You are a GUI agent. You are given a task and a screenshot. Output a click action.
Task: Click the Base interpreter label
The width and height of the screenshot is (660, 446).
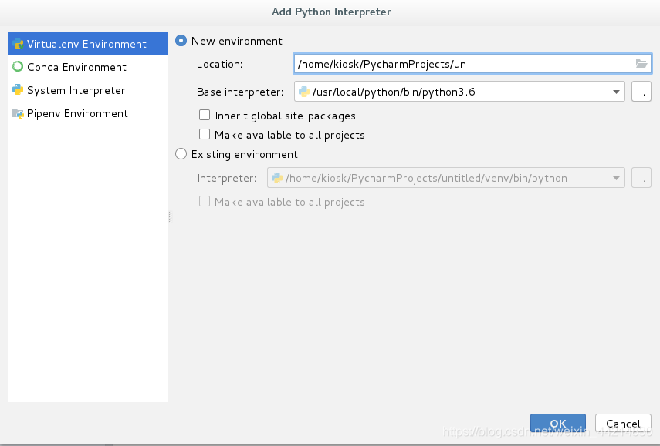pos(240,92)
